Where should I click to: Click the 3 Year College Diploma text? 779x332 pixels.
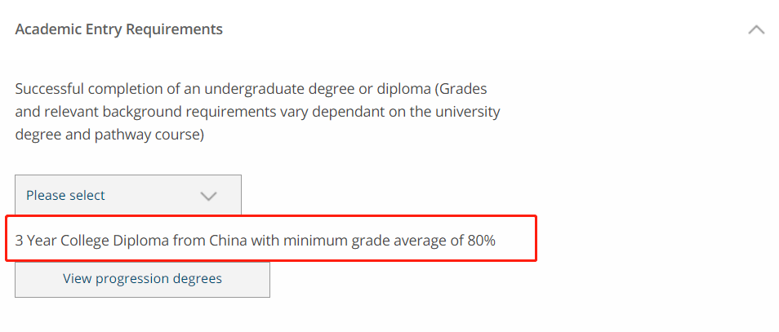coord(82,241)
